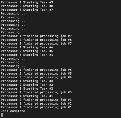Click 'Processor 2 finished processing job #8'

click(x=36, y=40)
